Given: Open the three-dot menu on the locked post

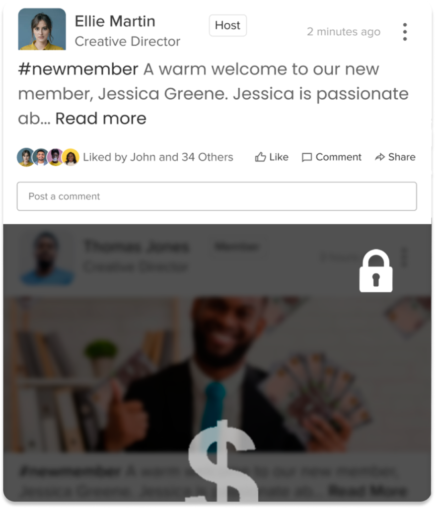Looking at the screenshot, I should tap(404, 257).
